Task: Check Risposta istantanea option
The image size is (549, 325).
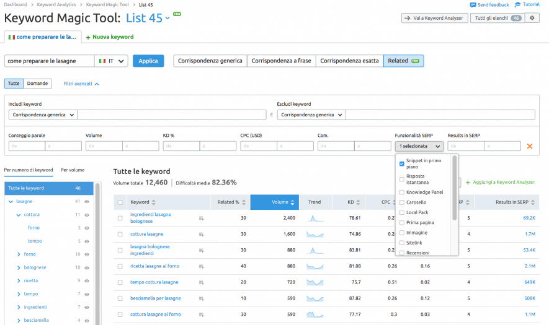Action: pyautogui.click(x=401, y=180)
